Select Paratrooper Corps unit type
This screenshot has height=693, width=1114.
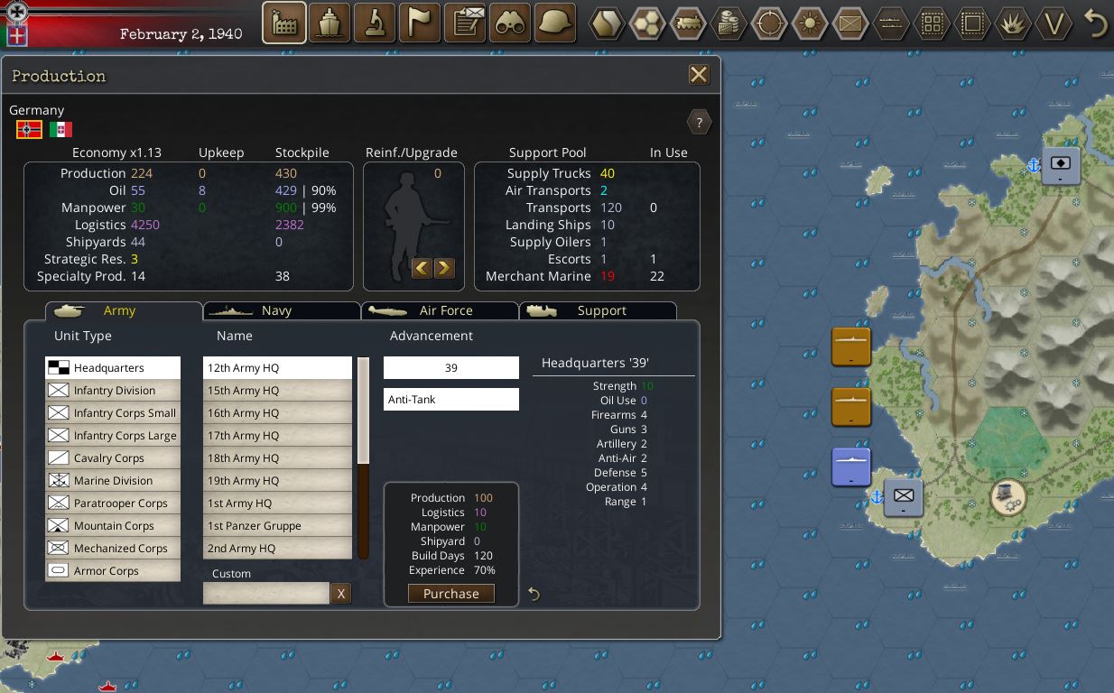click(x=113, y=504)
